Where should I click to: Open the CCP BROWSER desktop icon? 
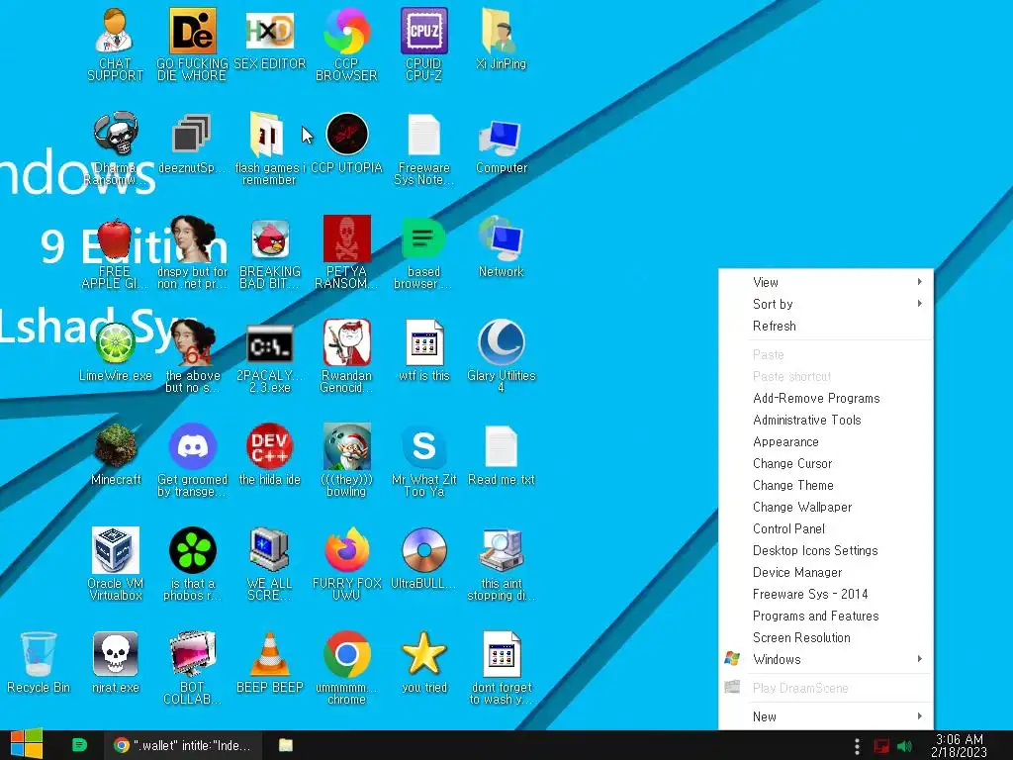[x=346, y=44]
